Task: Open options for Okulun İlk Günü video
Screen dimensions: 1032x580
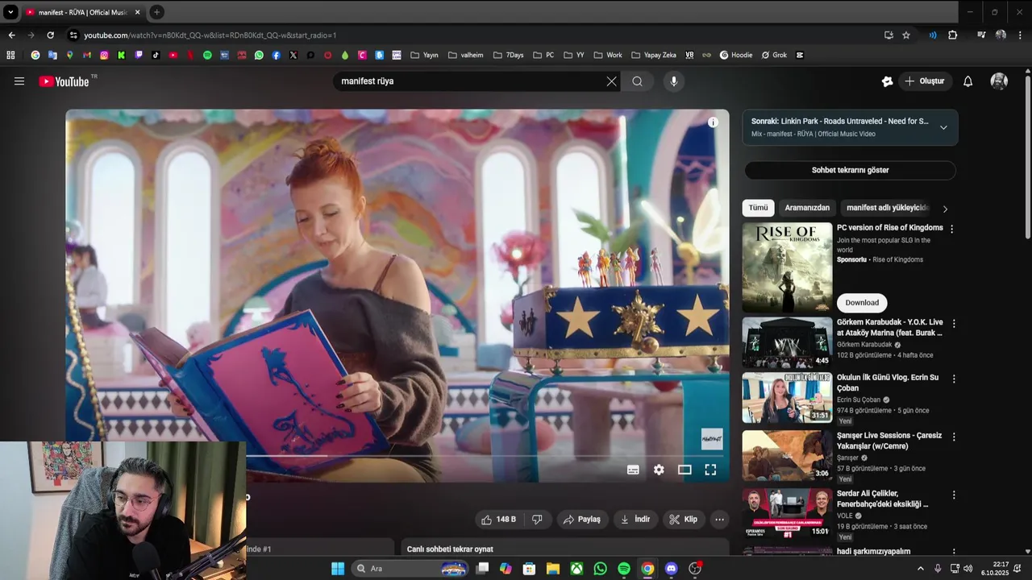Action: pos(954,379)
